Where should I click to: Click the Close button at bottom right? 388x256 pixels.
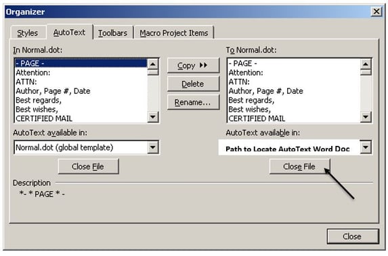point(352,236)
